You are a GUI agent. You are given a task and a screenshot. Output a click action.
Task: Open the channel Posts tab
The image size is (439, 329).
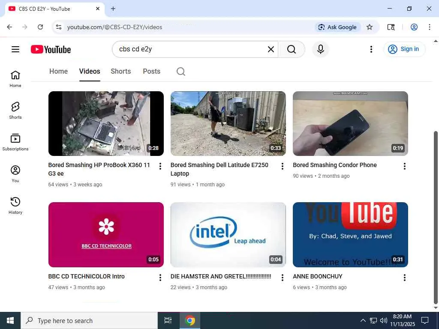pyautogui.click(x=151, y=72)
